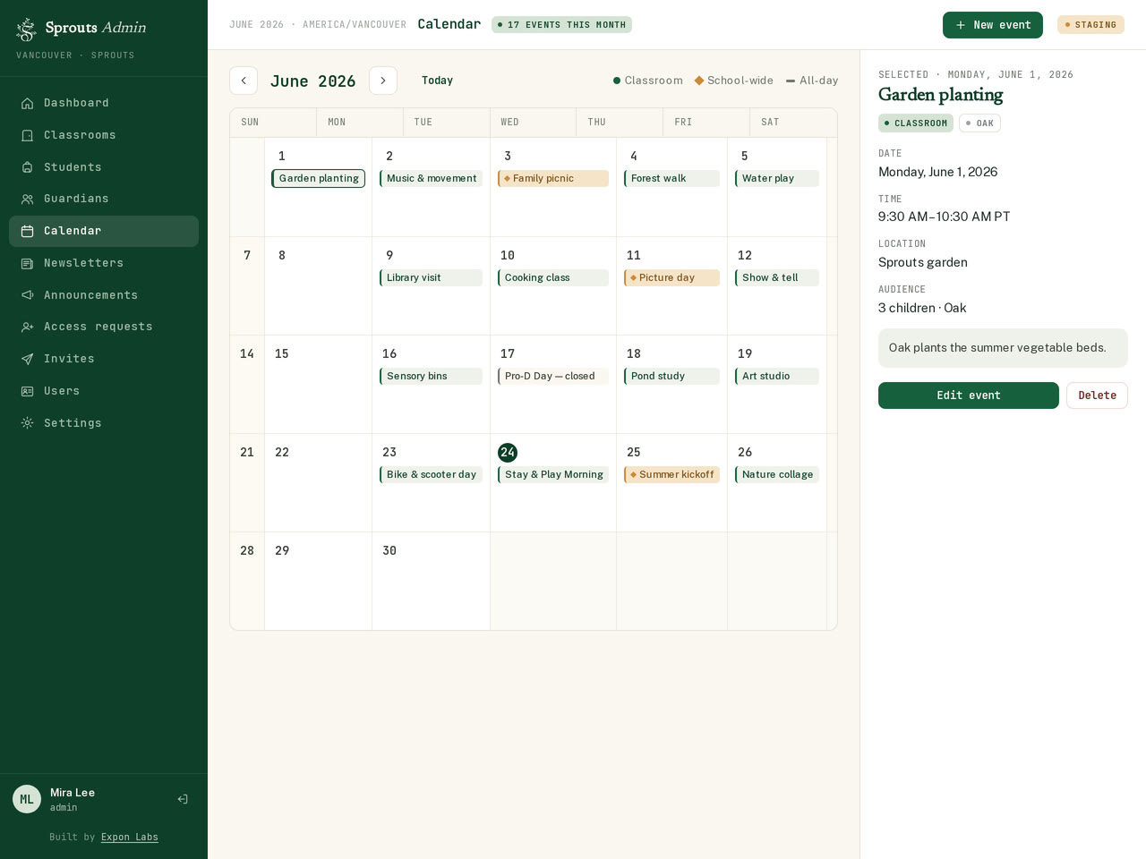Click the Calendar sidebar icon
Viewport: 1146px width, 859px height.
28,231
